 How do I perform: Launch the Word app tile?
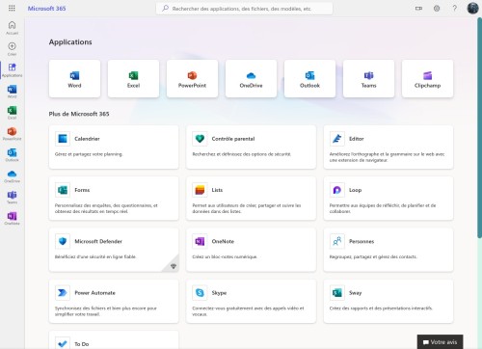pos(74,79)
